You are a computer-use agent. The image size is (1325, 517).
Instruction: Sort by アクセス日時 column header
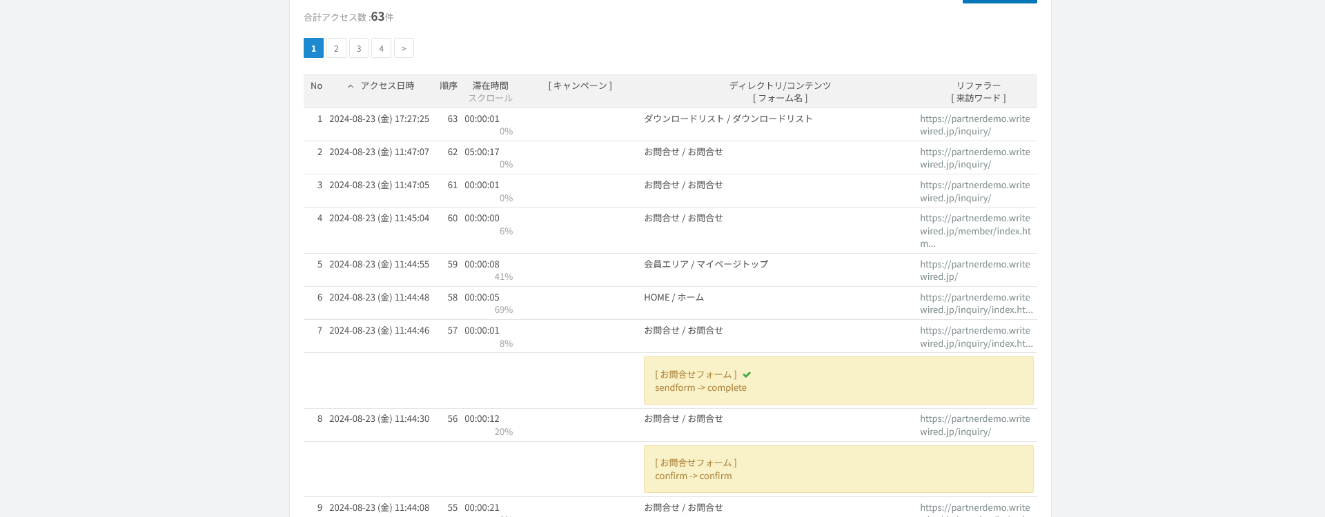387,86
